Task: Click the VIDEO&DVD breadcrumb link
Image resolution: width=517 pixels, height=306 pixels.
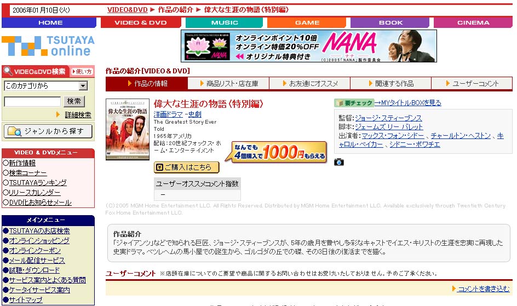Action: pos(127,10)
